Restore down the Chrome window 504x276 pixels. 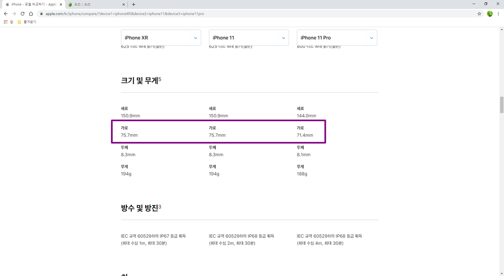pyautogui.click(x=486, y=4)
